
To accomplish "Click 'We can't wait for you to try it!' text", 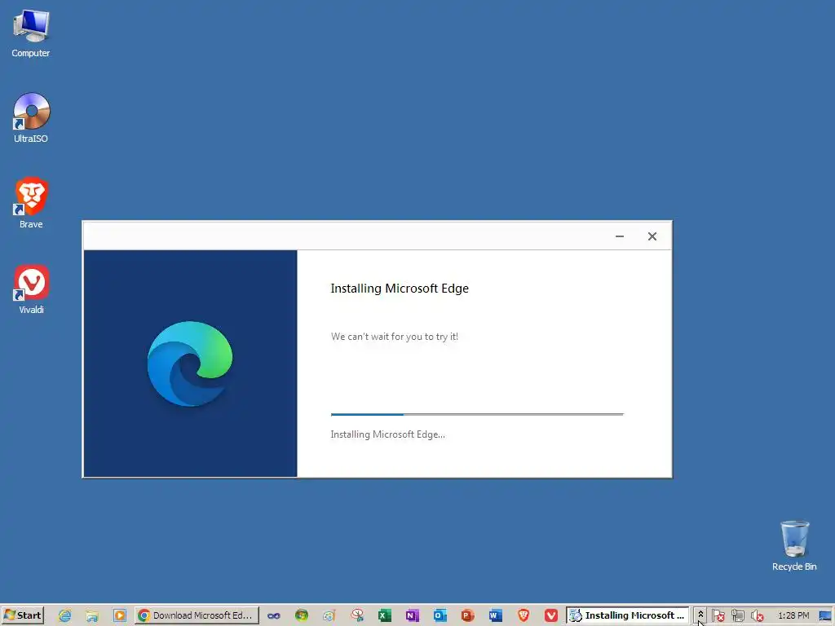I will (395, 337).
